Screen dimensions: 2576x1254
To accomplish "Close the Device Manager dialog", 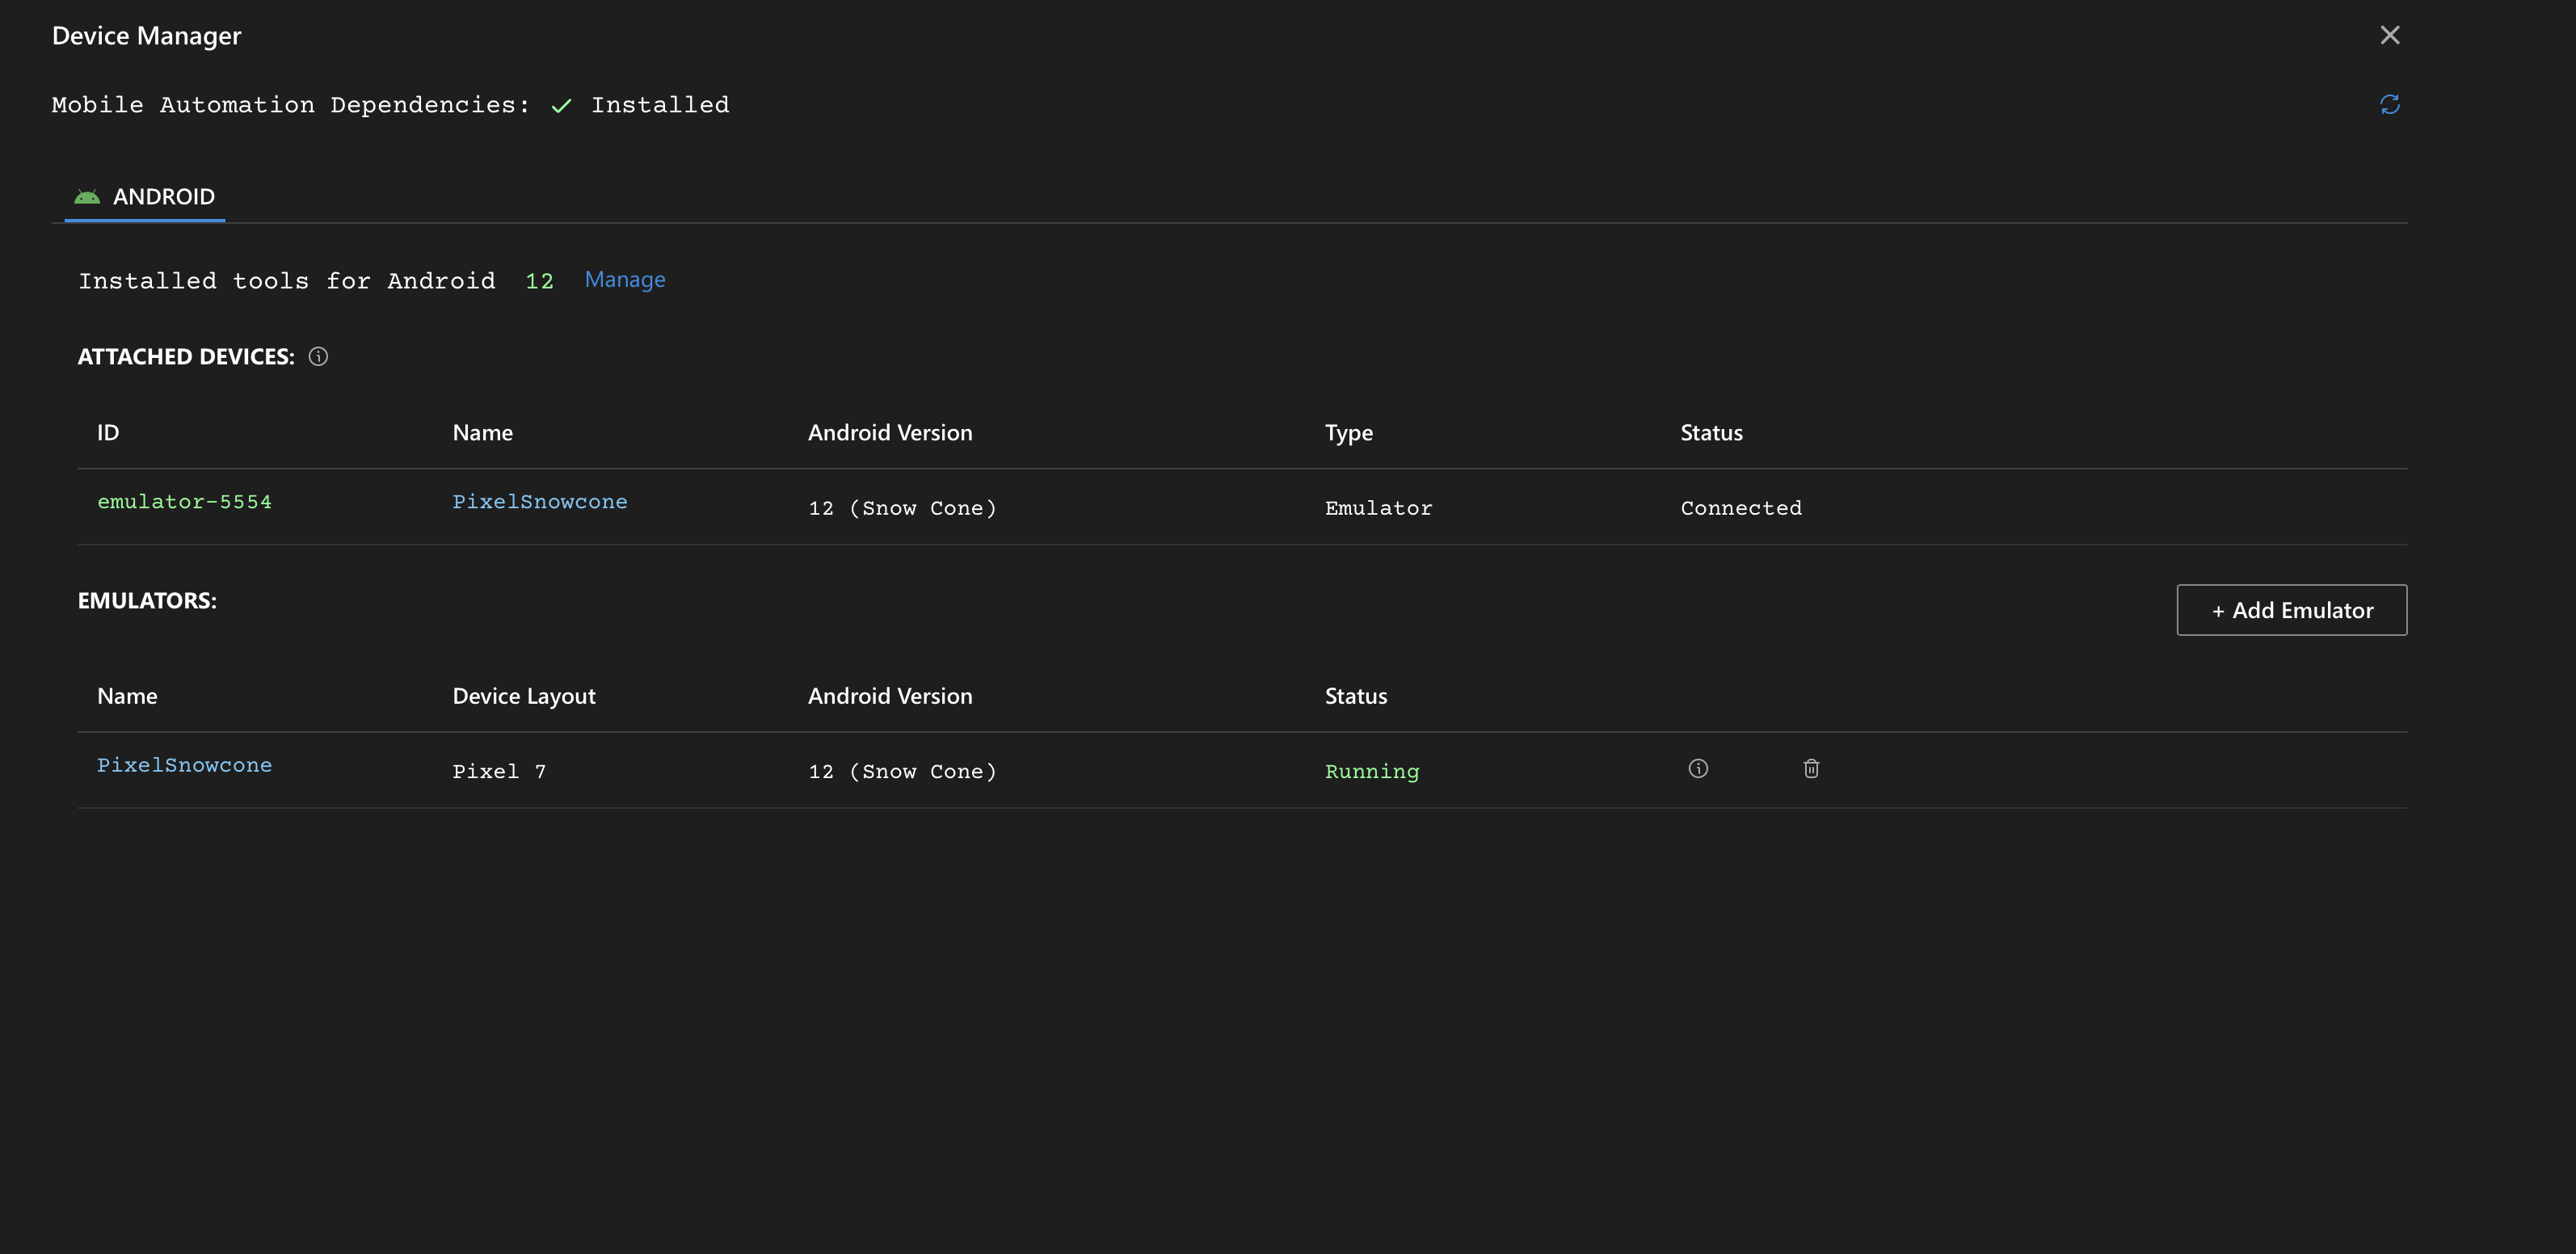I will click(2389, 35).
